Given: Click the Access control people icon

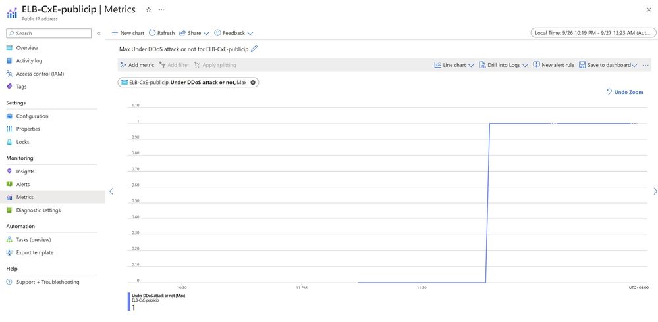Looking at the screenshot, I should 9,74.
